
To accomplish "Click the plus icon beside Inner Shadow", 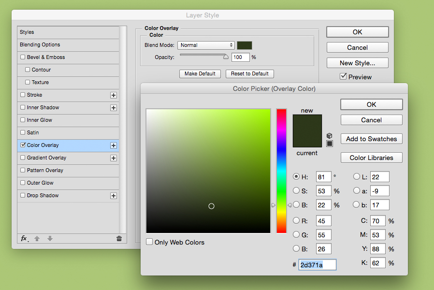I will 113,107.
